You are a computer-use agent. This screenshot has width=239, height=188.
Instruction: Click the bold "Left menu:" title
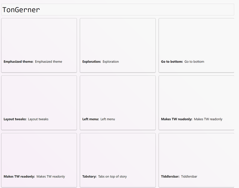[91, 119]
